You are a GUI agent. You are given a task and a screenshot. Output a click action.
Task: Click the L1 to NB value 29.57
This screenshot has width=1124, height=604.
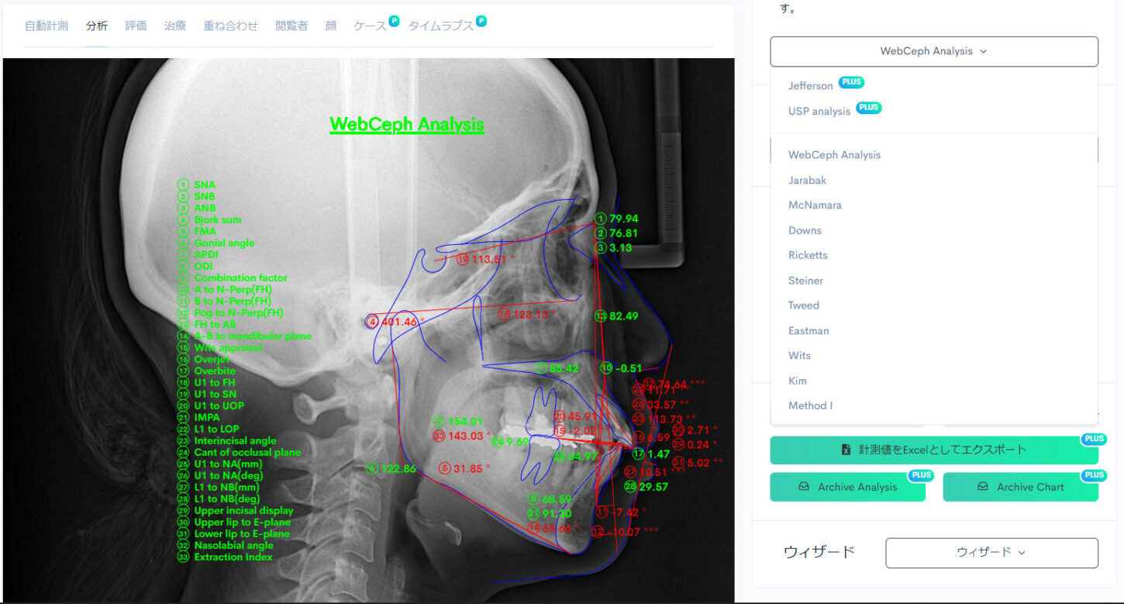click(653, 486)
